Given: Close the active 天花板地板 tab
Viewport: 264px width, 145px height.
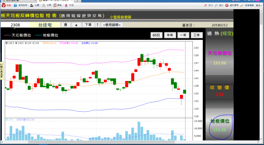Looking at the screenshot, I should pos(71,1).
